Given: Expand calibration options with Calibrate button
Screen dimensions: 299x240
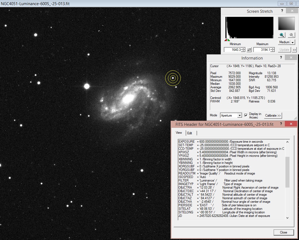Looking at the screenshot, I should click(x=273, y=116).
